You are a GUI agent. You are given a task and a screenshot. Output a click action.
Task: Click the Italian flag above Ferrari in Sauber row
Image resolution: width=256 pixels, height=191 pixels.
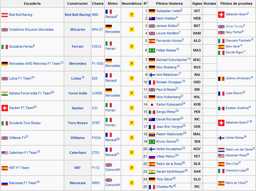[x=108, y=105]
